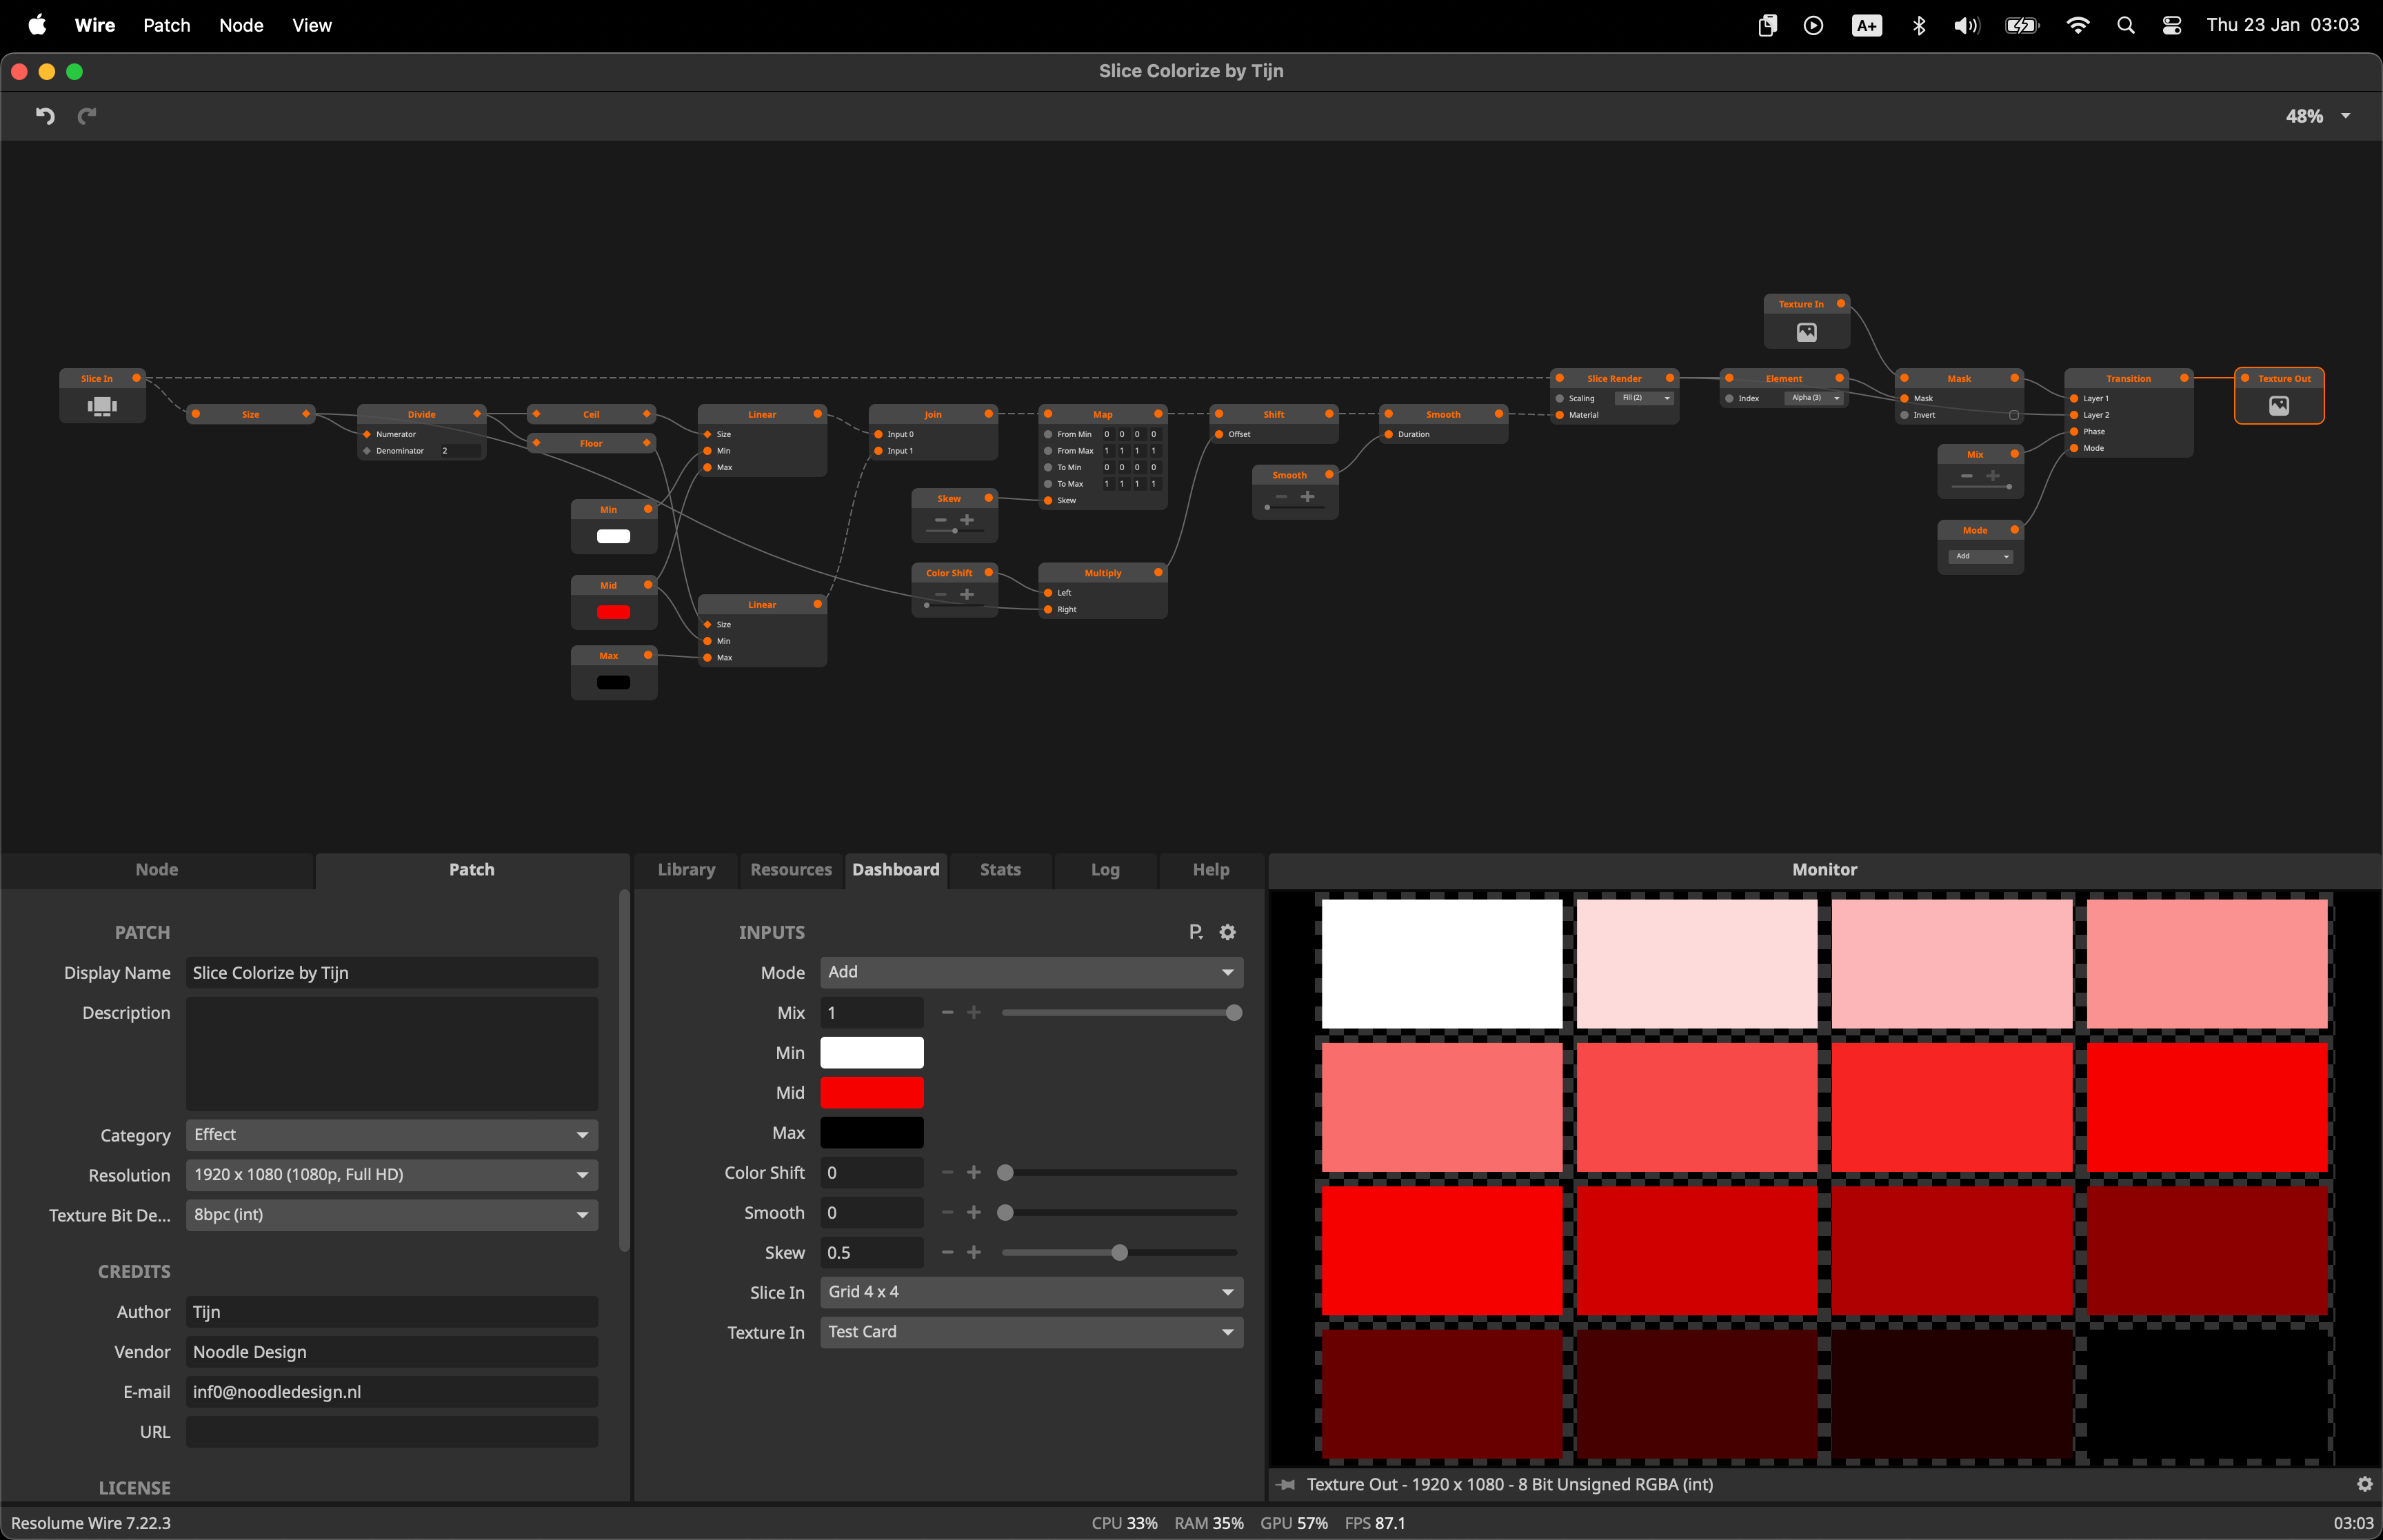Open the Category Effect dropdown
Screen dimensions: 2383x1540
tap(391, 1135)
